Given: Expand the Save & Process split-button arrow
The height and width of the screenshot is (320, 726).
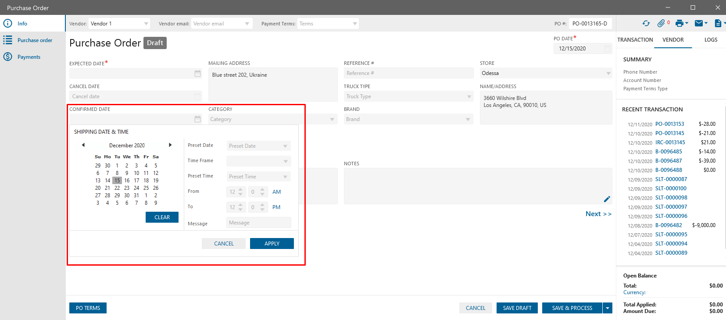Looking at the screenshot, I should pos(608,308).
